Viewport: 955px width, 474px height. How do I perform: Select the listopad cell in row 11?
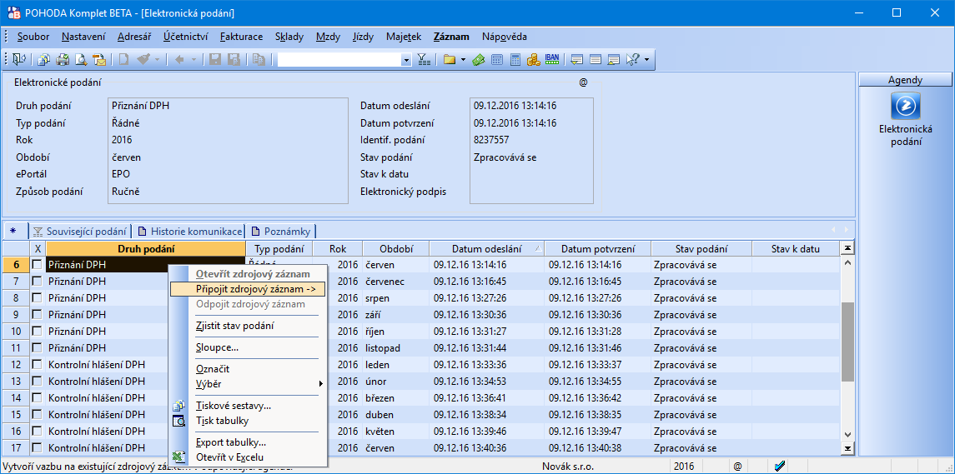tap(396, 348)
